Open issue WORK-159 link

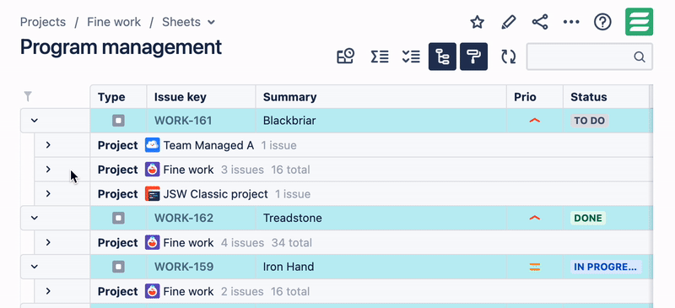(184, 267)
